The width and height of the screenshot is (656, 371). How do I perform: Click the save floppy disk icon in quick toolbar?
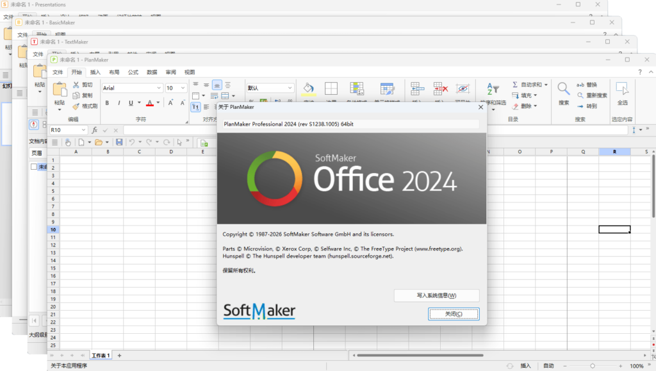119,142
